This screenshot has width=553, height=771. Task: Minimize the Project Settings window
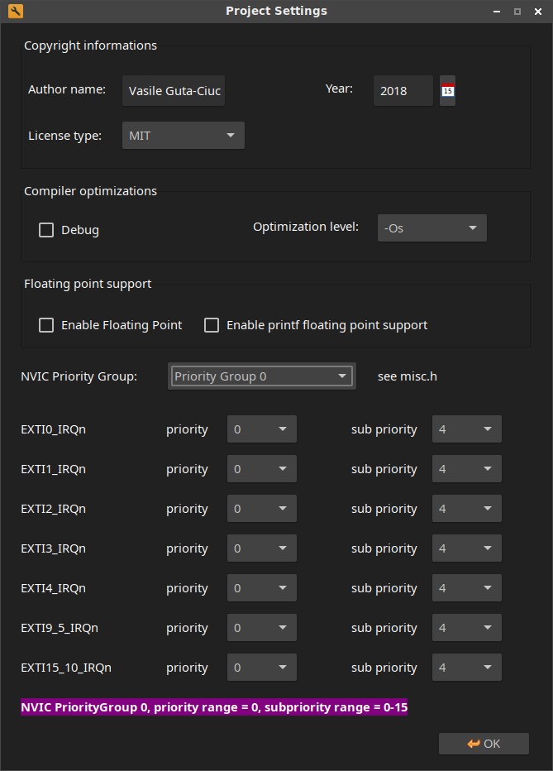coord(496,12)
